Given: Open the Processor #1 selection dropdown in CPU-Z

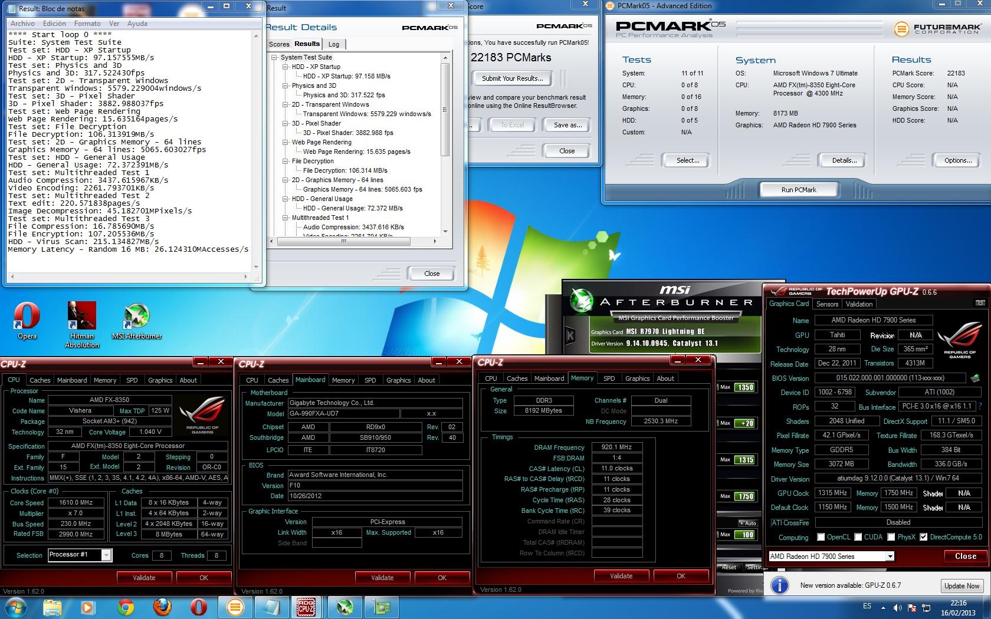Looking at the screenshot, I should click(106, 555).
